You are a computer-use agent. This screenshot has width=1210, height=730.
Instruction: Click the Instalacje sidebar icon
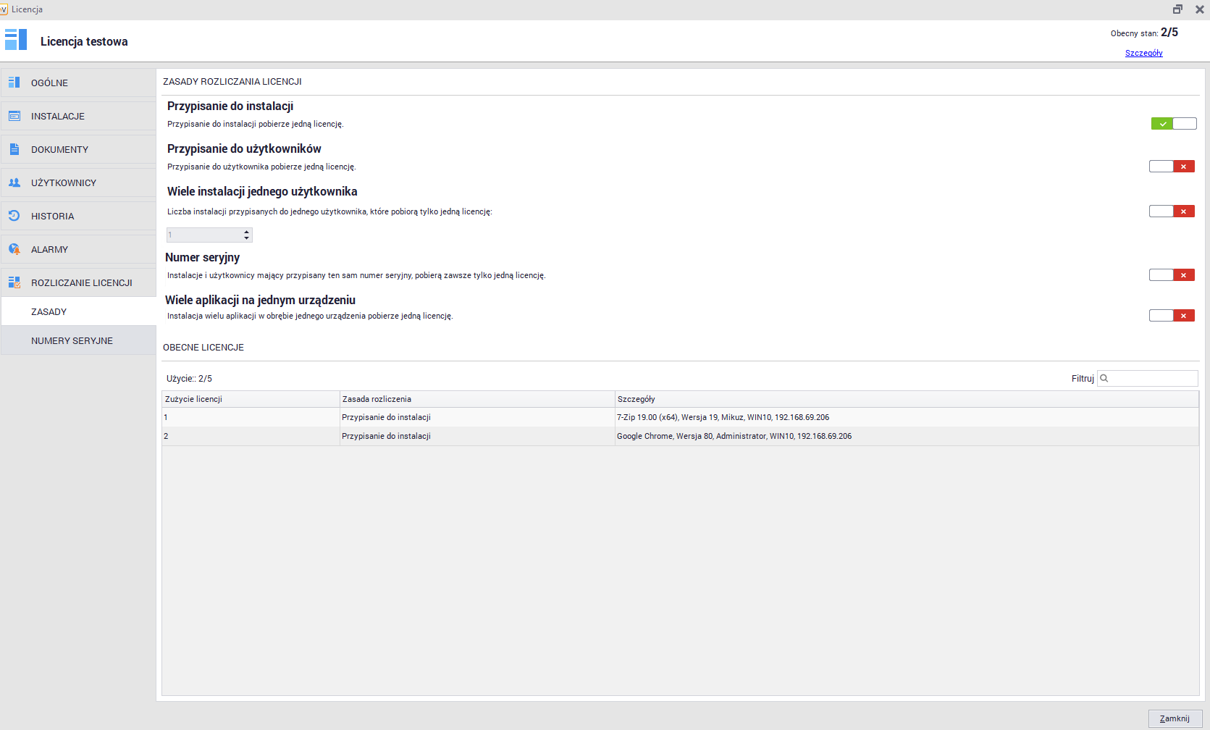pyautogui.click(x=14, y=116)
